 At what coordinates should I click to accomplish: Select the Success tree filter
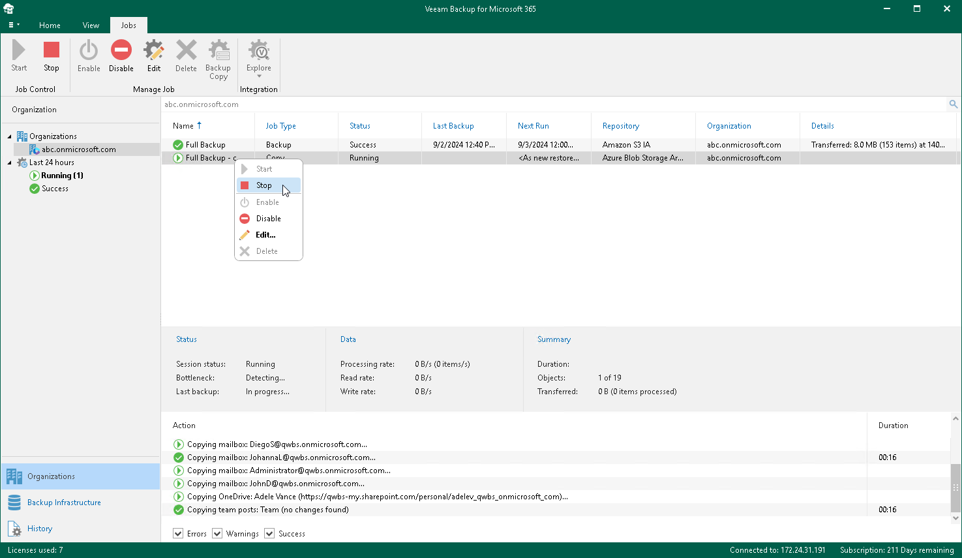click(x=55, y=189)
